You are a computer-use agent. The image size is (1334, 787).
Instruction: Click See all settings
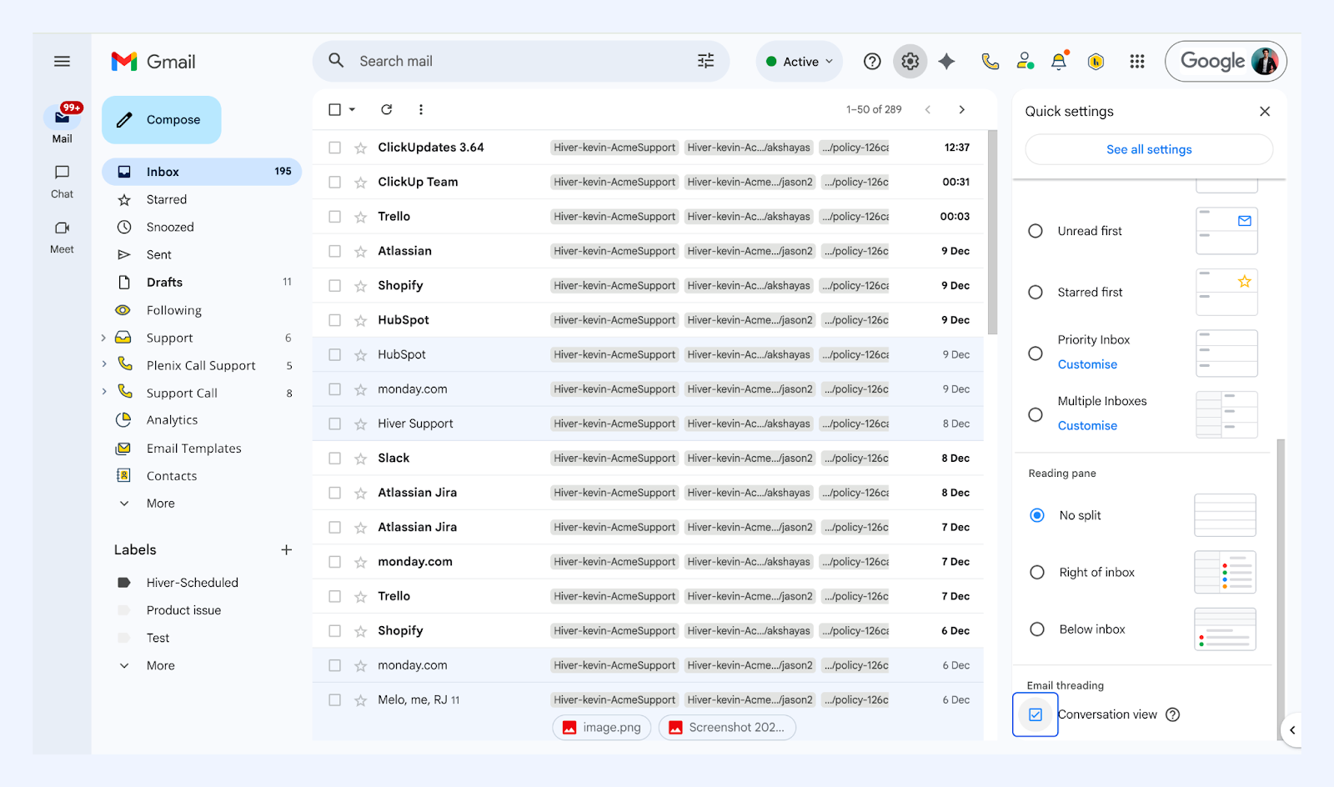(1149, 149)
